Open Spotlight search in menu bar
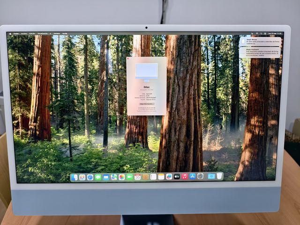Viewport: 300px width, 225px height. point(261,33)
